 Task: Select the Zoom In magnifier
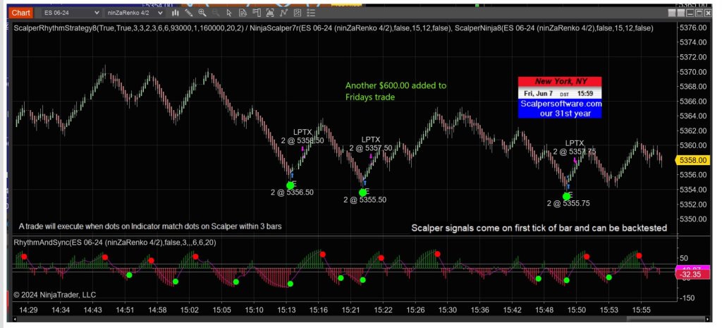[202, 13]
